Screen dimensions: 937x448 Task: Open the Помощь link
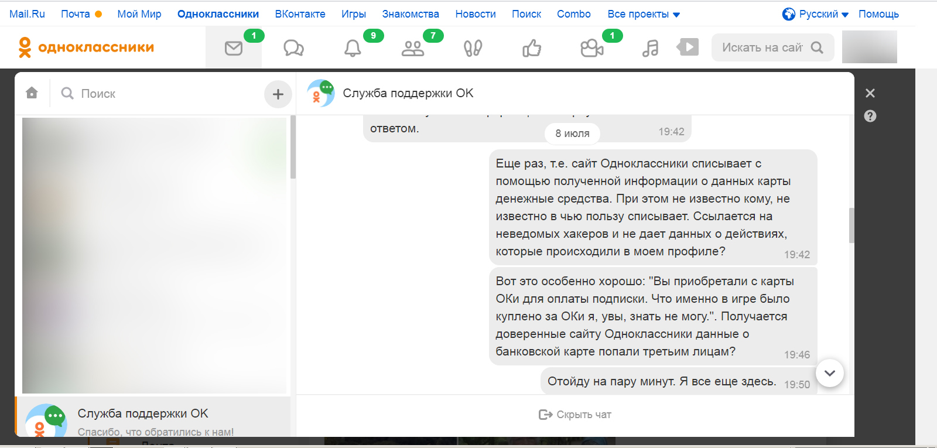tap(878, 14)
